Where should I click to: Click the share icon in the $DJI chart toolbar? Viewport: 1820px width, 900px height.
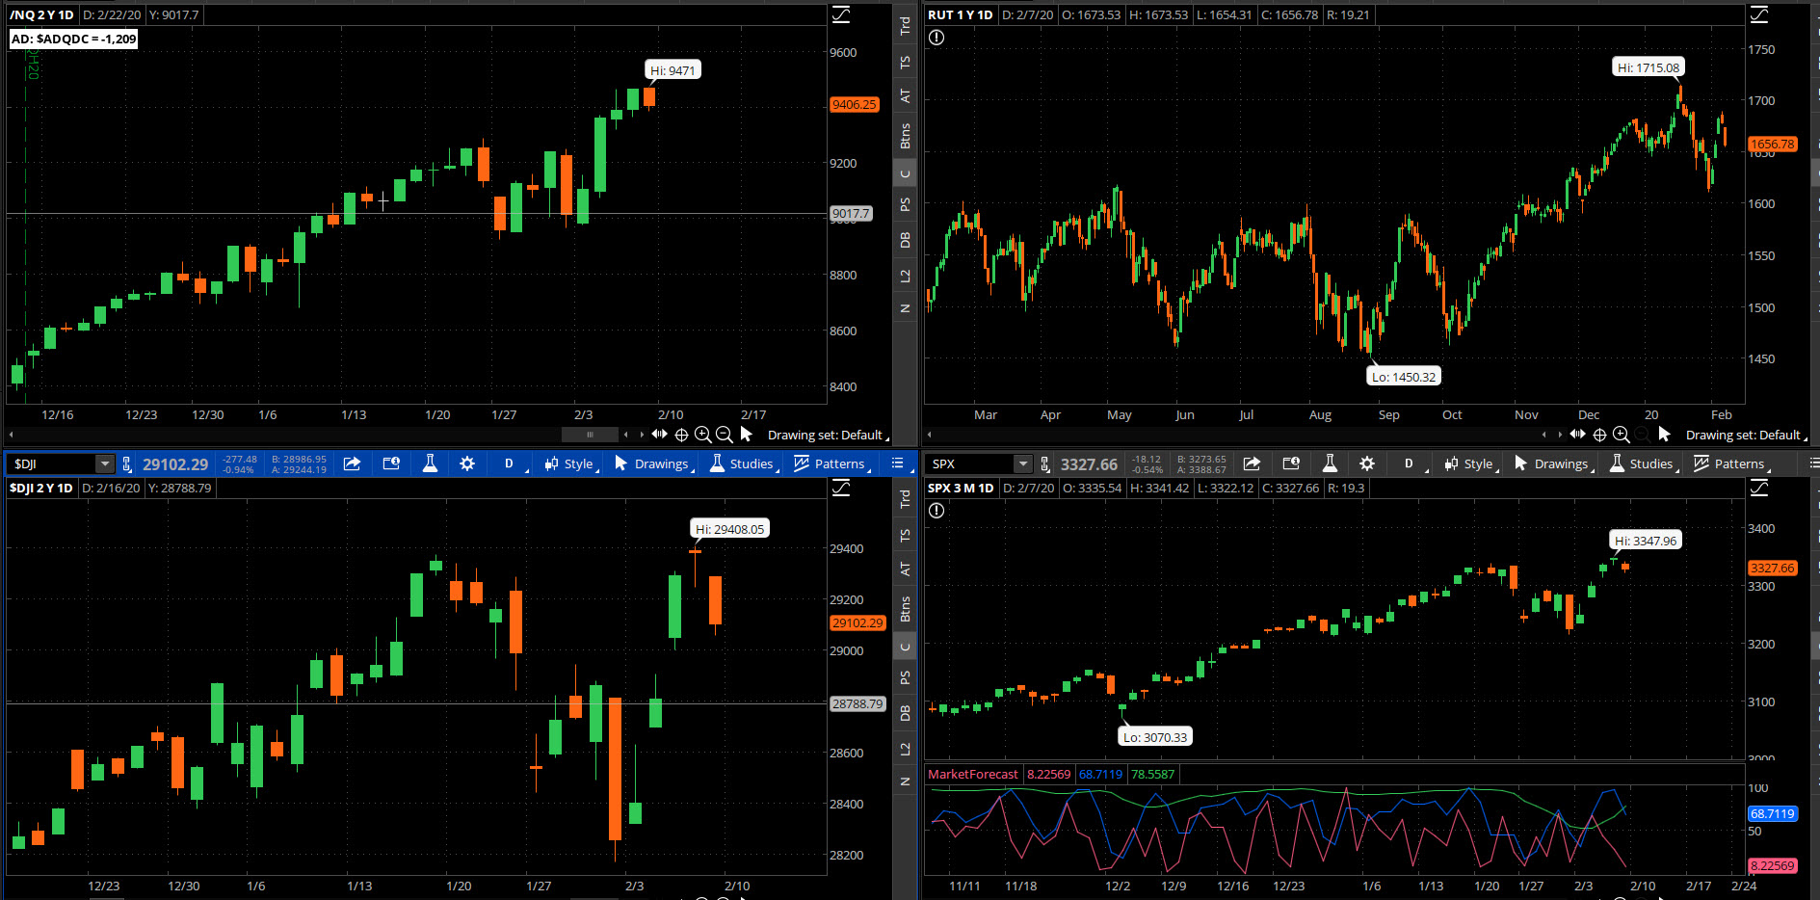point(352,463)
